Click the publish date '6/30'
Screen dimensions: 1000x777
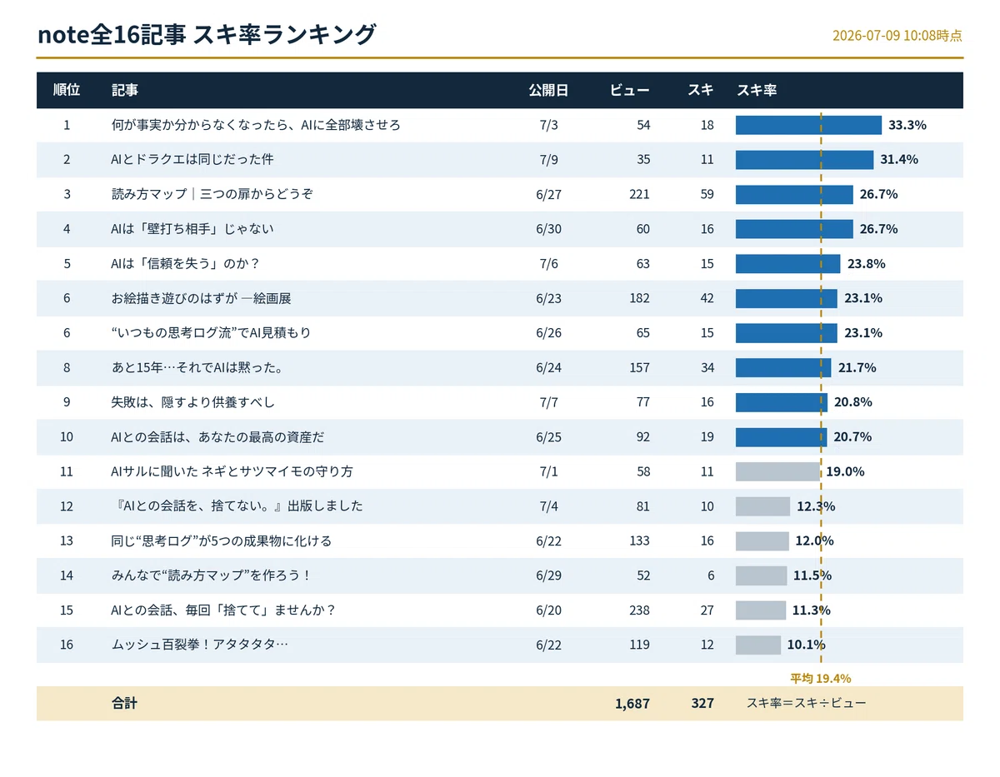point(548,229)
